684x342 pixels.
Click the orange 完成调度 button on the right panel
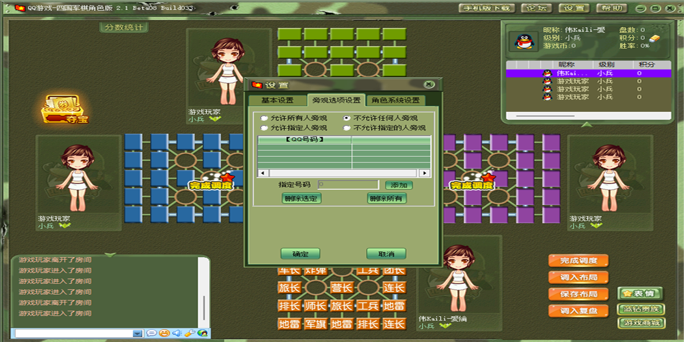click(579, 260)
